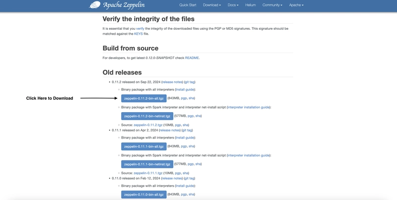The height and width of the screenshot is (200, 397).
Task: Open the KEYS file link
Action: [x=138, y=34]
